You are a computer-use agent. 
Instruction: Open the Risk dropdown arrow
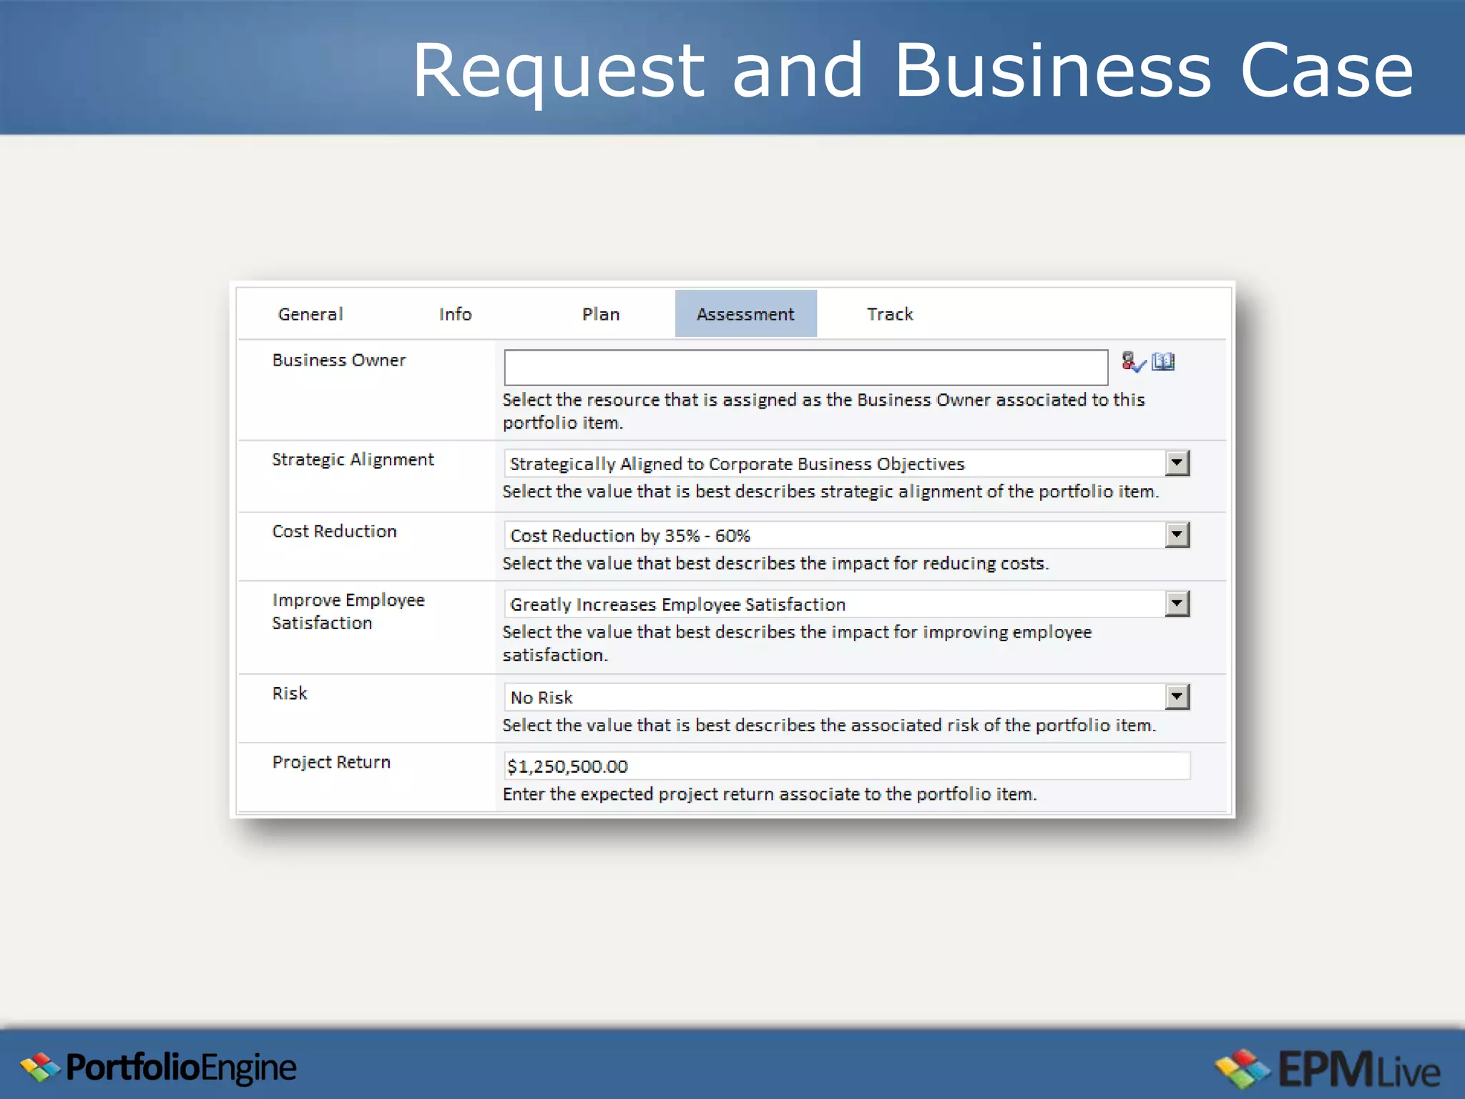[1177, 697]
